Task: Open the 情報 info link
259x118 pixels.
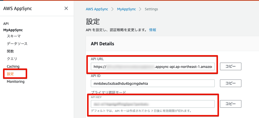Action: pyautogui.click(x=153, y=30)
